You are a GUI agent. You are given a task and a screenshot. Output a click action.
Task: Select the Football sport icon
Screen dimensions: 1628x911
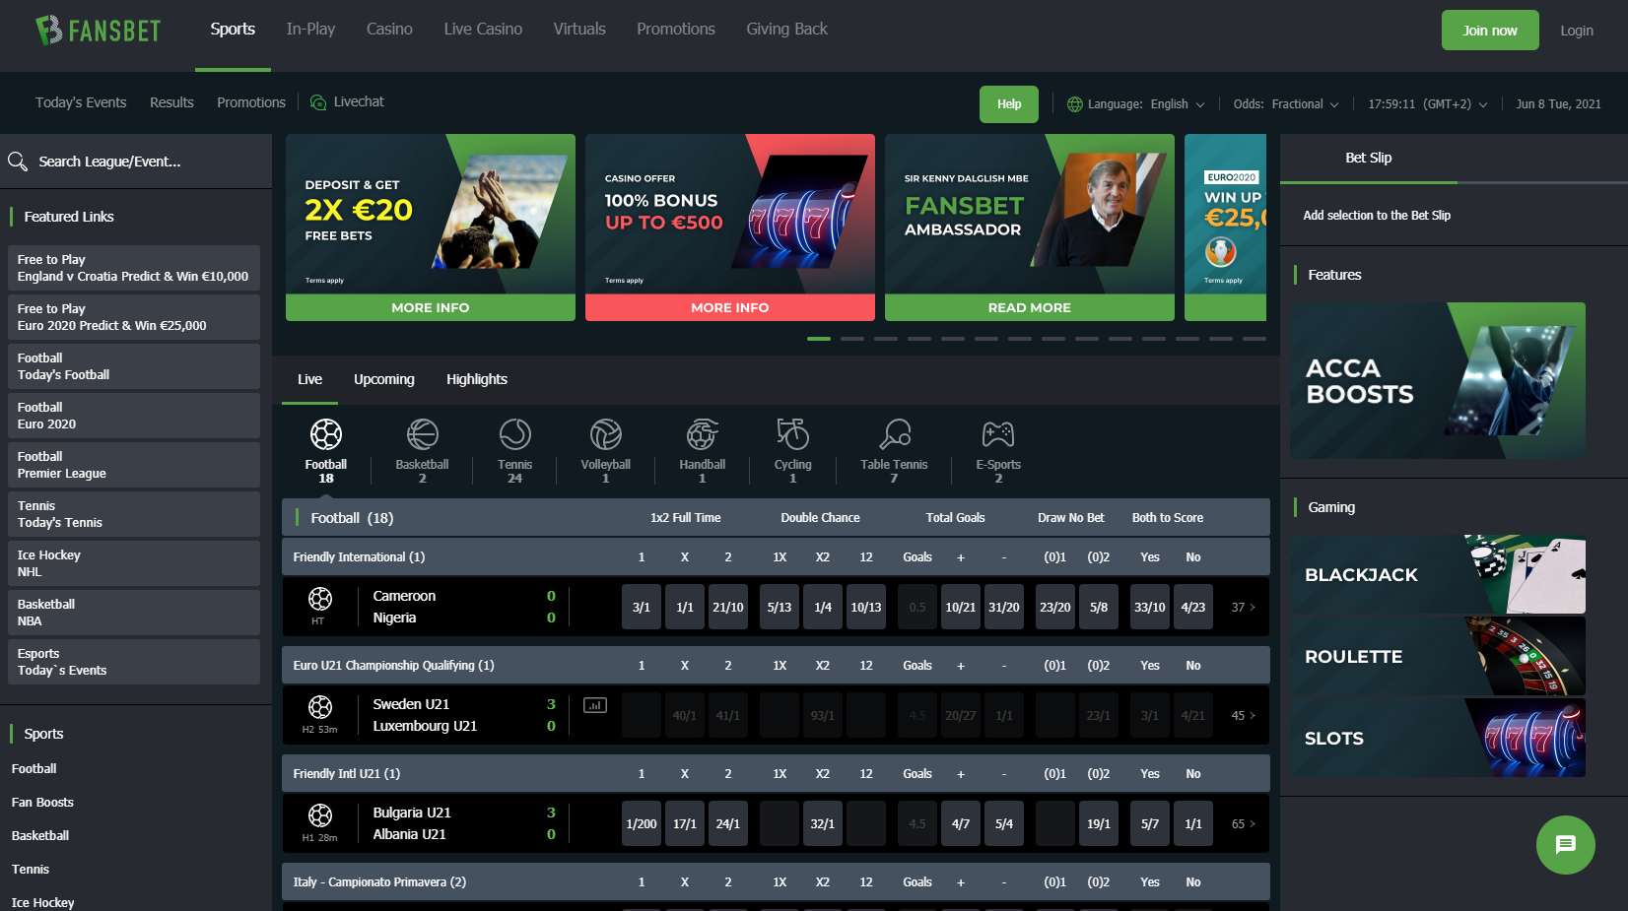click(326, 434)
